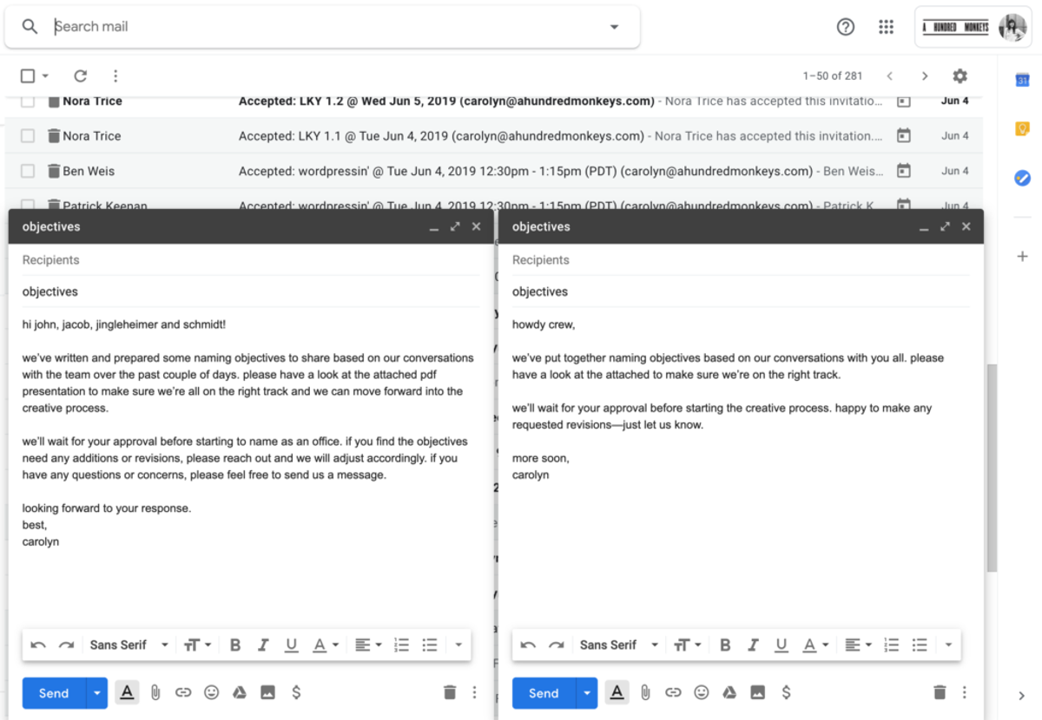Tick the select-all mail checkbox
This screenshot has height=720, width=1042.
tap(28, 76)
